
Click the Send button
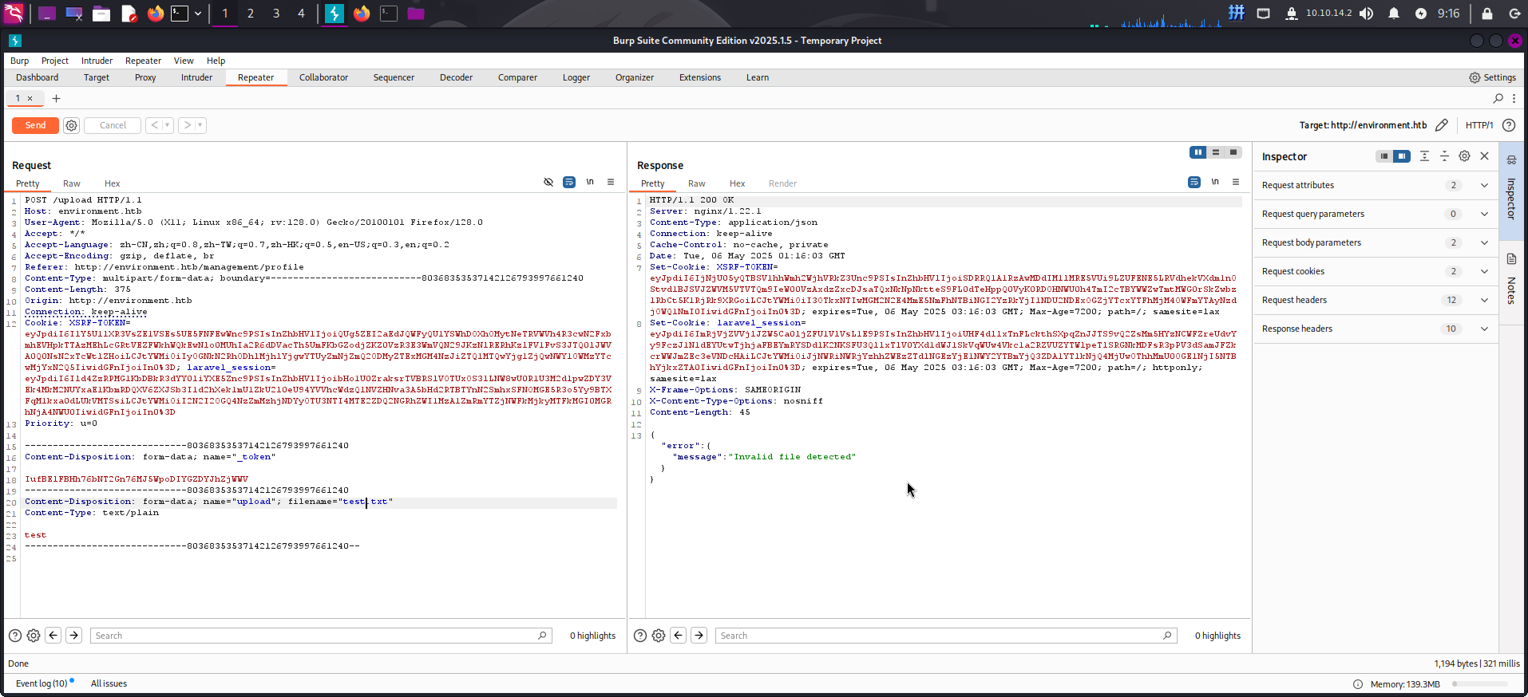[35, 125]
